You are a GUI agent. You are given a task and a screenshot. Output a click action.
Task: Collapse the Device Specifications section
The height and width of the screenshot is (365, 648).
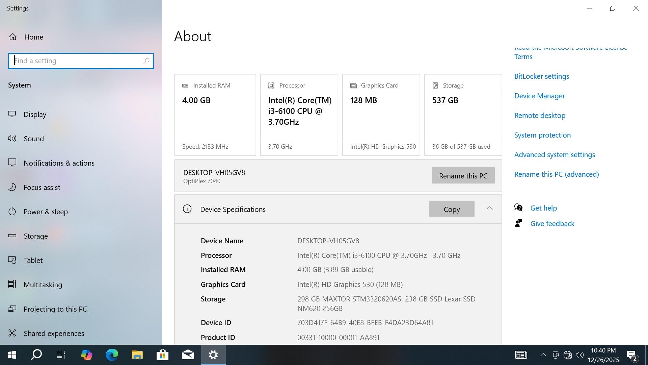tap(490, 209)
